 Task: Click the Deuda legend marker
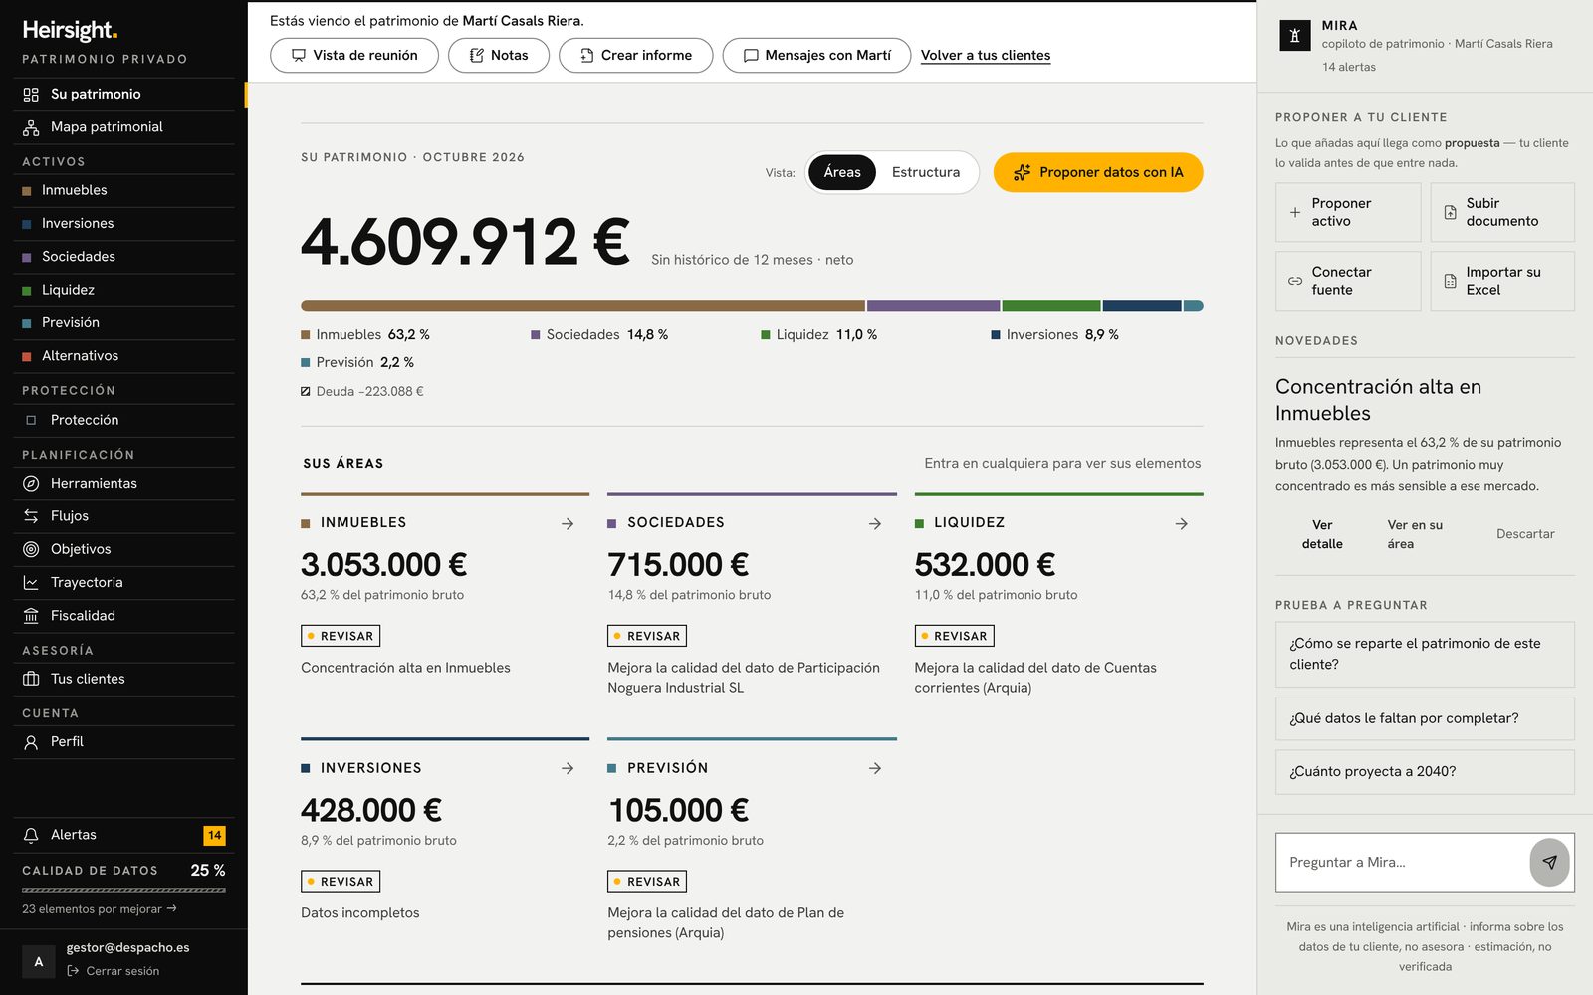coord(306,391)
